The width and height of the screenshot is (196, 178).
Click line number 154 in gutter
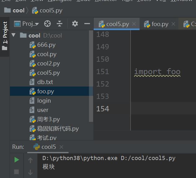(103, 109)
